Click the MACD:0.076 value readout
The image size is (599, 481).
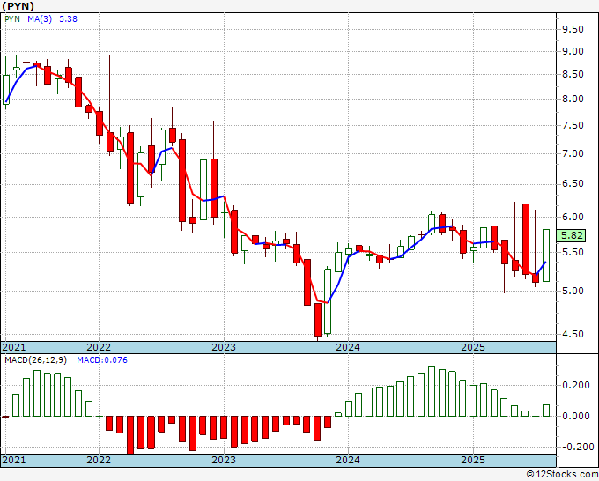click(x=102, y=360)
